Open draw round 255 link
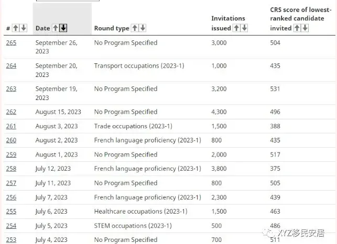 click(11, 212)
